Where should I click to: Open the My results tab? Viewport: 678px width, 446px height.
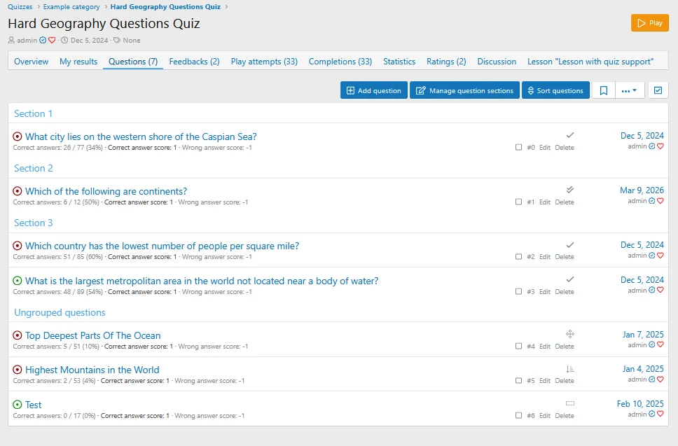coord(78,62)
